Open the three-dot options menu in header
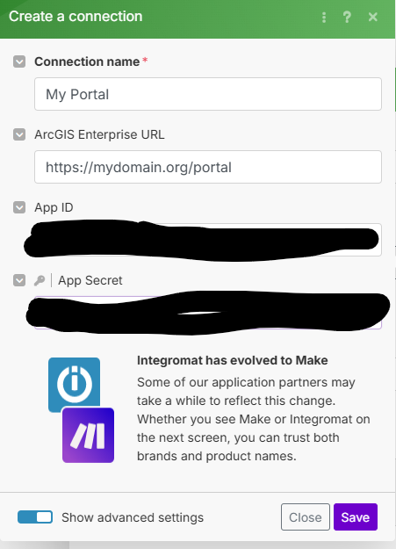Image resolution: width=396 pixels, height=549 pixels. tap(324, 18)
